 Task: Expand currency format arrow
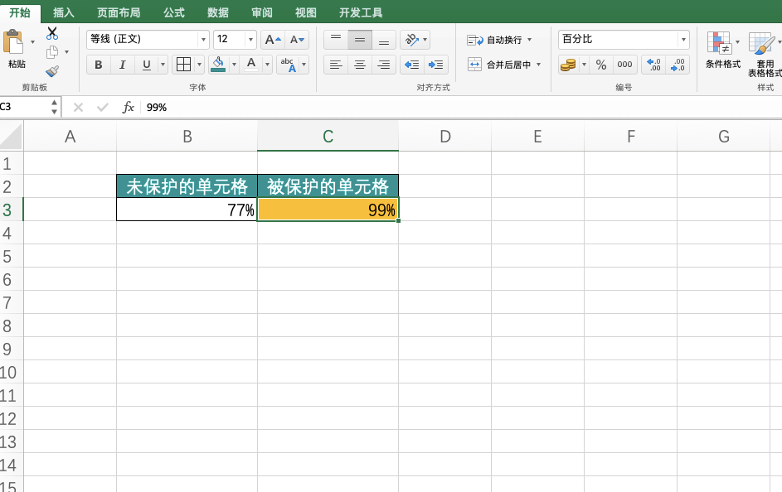[x=584, y=65]
